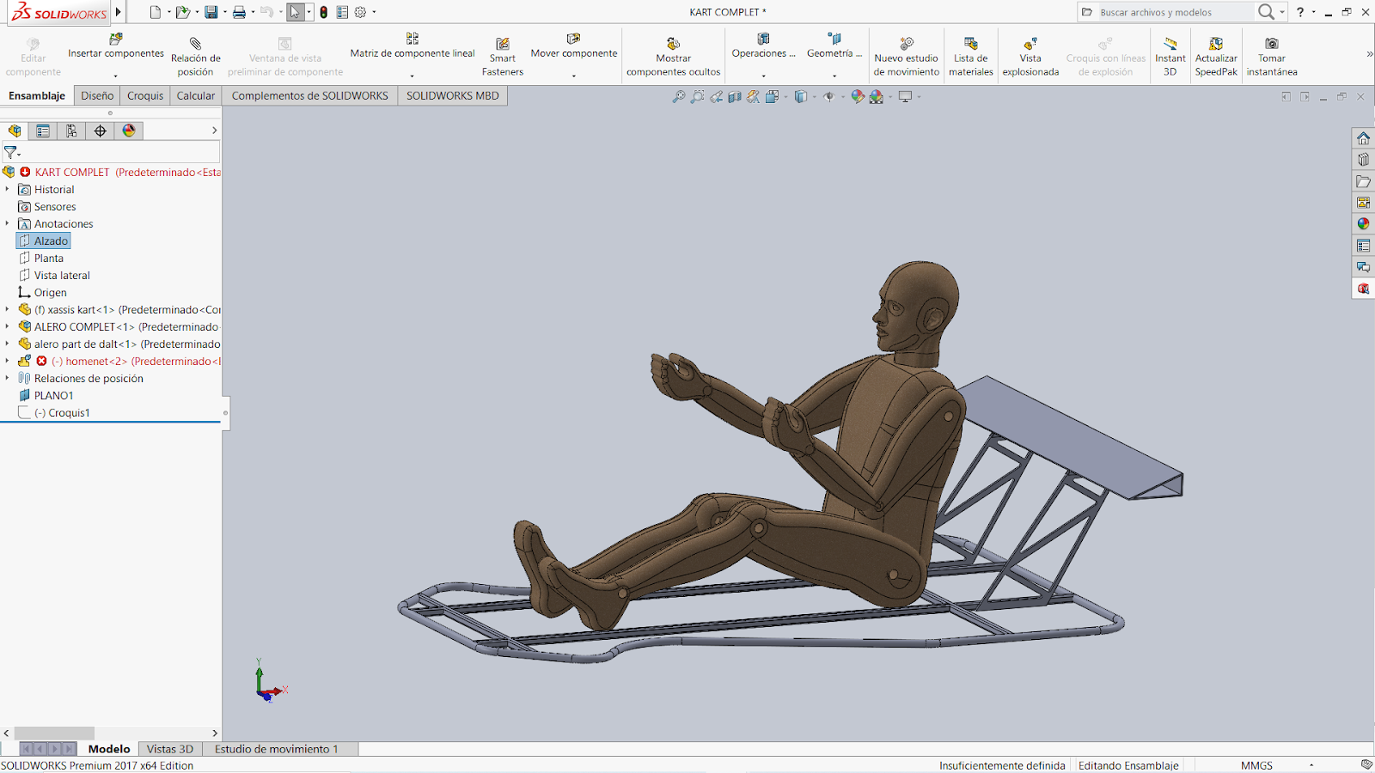Click Insertar componentes icon
1375x773 pixels.
pos(116,40)
